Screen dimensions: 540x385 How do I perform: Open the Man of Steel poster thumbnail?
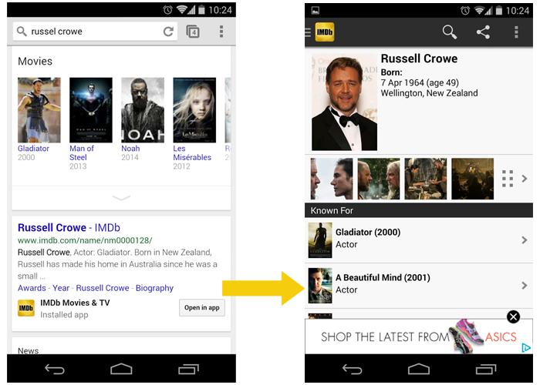pyautogui.click(x=91, y=110)
